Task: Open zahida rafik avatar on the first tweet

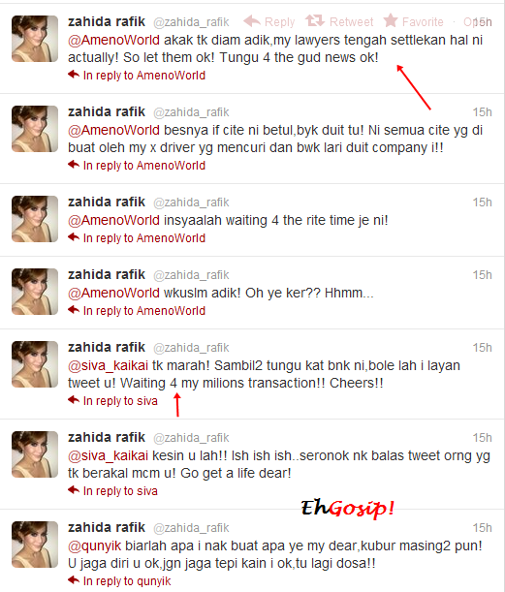Action: coord(35,39)
